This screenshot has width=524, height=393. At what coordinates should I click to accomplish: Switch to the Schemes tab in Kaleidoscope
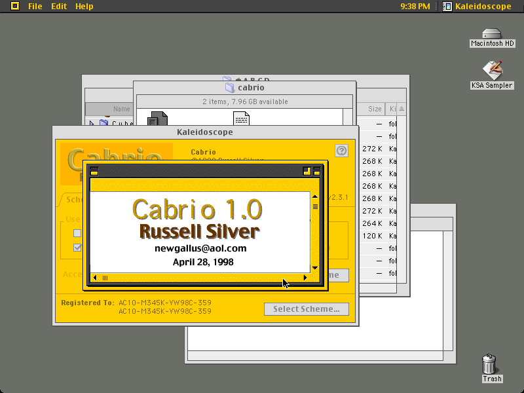coord(72,200)
